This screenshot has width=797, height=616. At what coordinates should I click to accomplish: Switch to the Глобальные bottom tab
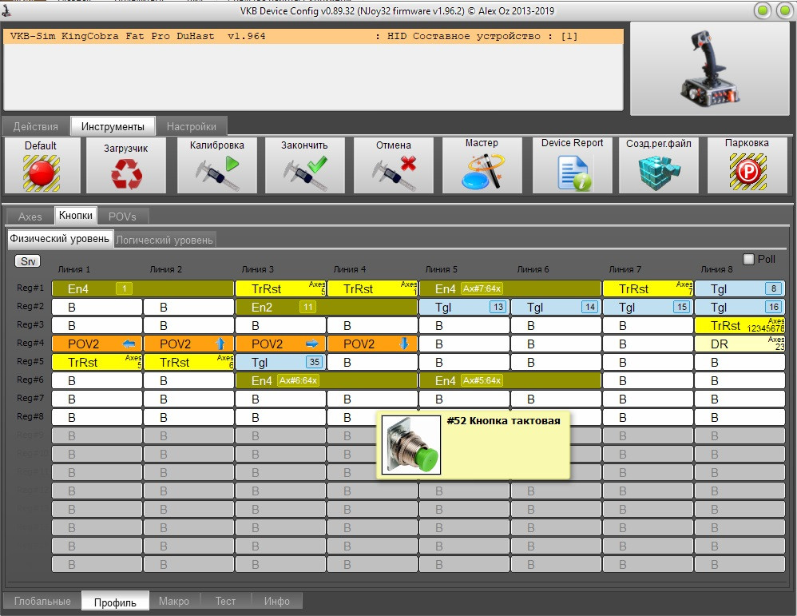tap(42, 601)
